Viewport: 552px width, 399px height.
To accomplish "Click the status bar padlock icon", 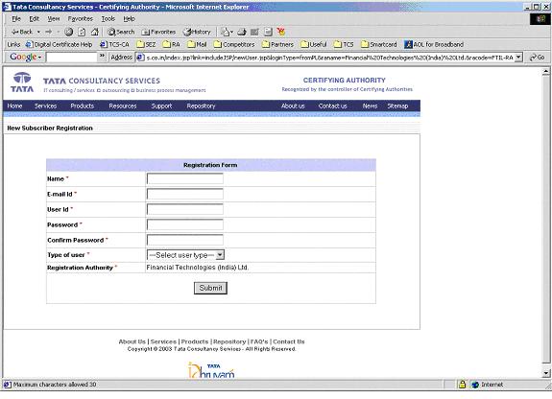I will (x=462, y=385).
